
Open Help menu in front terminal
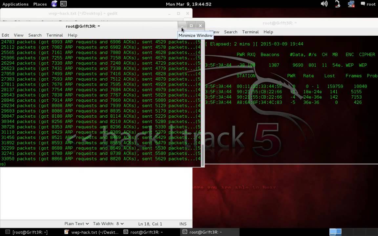click(x=73, y=35)
